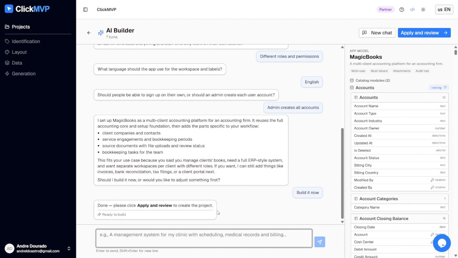Click the "English" chat reply
The image size is (458, 258).
312,82
